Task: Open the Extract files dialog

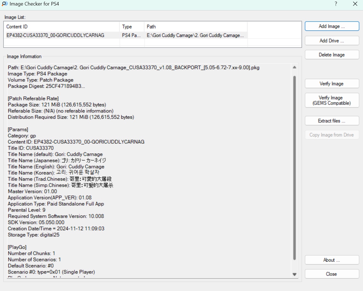Action: click(x=332, y=121)
